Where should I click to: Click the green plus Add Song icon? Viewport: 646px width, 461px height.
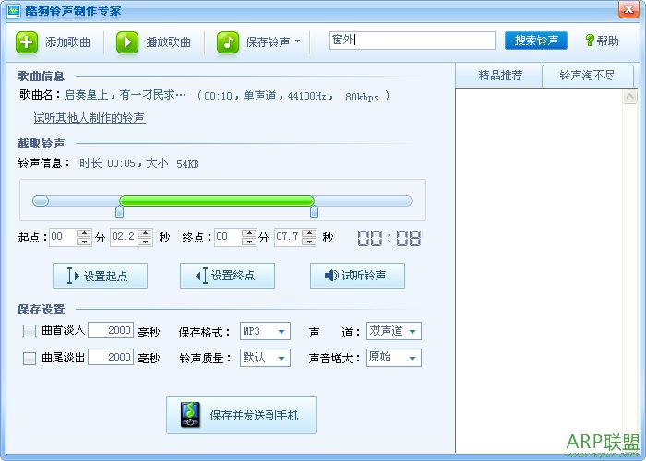pos(27,42)
